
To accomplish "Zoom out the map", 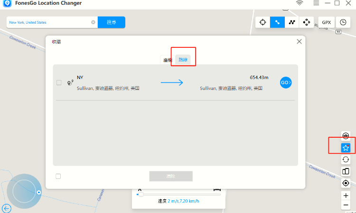I will click(346, 205).
